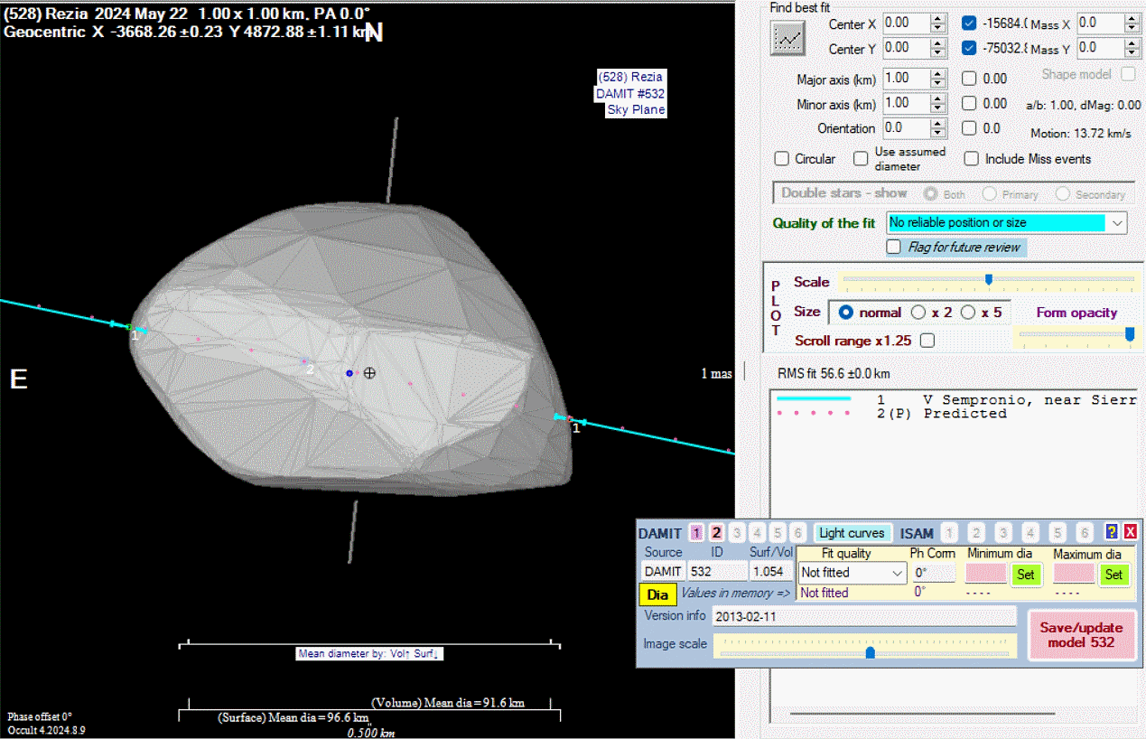Select DAMIT model number 1

pyautogui.click(x=696, y=533)
